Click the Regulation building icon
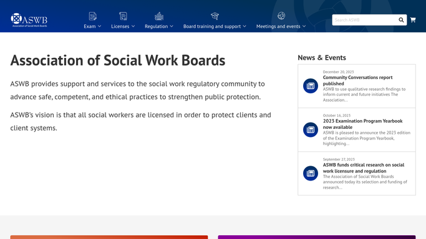Screen dimensions: 426x239 tap(159, 16)
